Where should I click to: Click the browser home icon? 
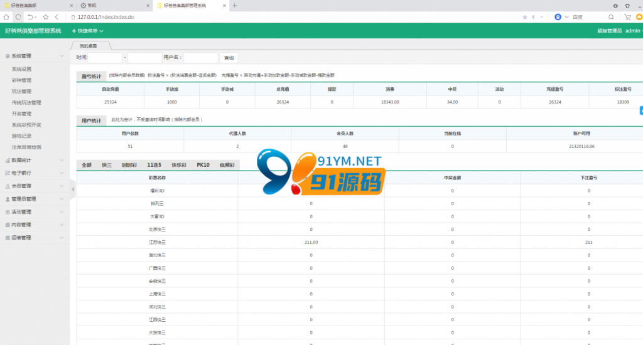6,17
